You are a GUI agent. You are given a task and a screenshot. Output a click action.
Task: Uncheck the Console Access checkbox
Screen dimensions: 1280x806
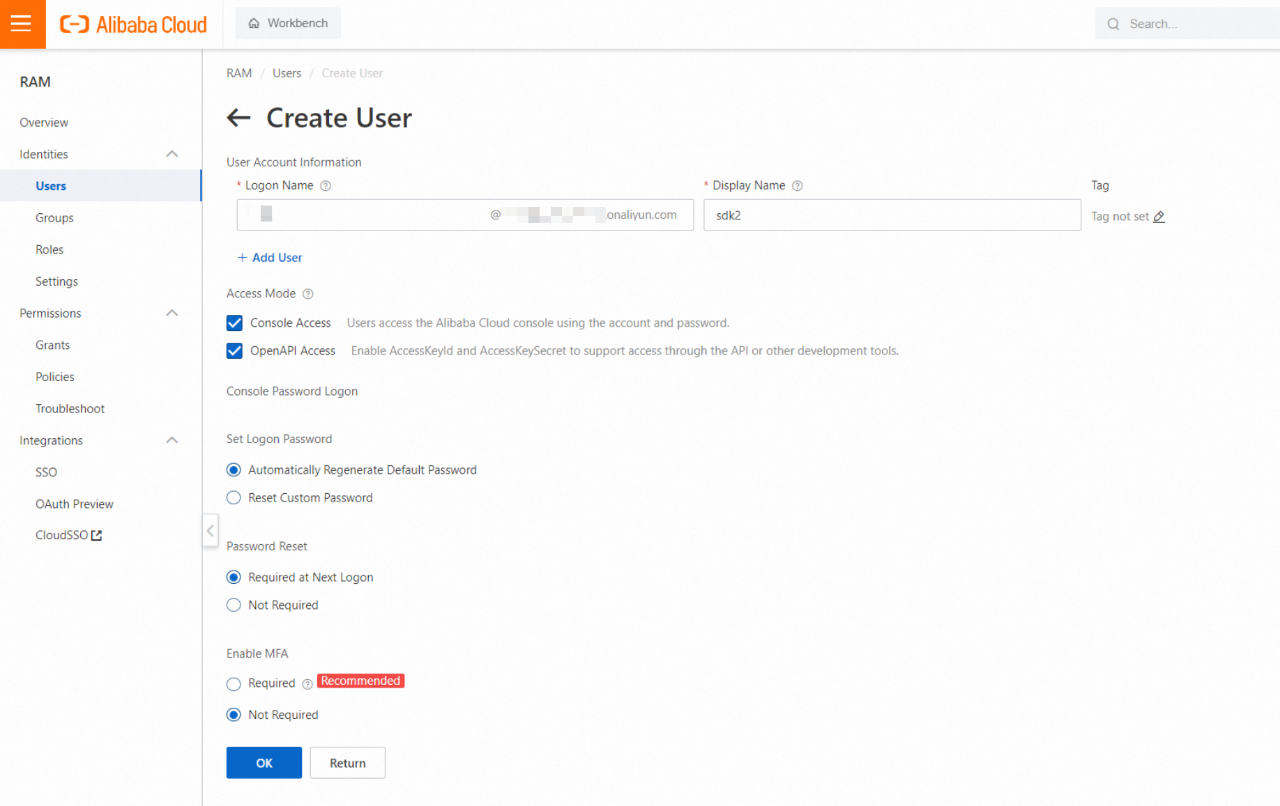click(234, 323)
